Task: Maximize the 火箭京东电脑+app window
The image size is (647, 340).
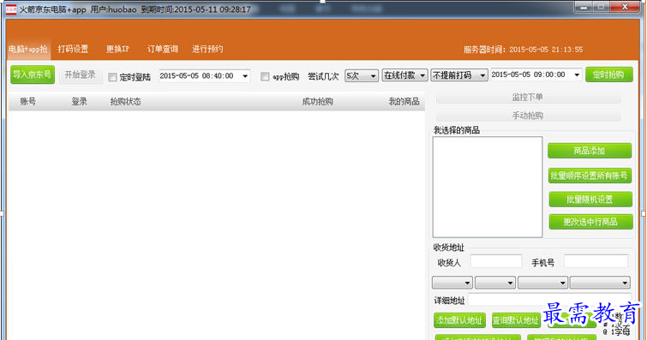Action: pos(601,7)
